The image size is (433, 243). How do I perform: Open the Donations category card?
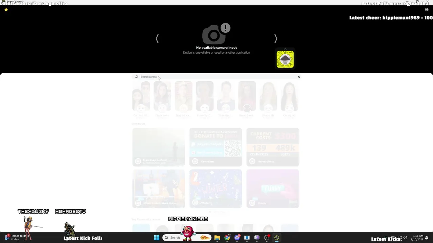coord(216,147)
